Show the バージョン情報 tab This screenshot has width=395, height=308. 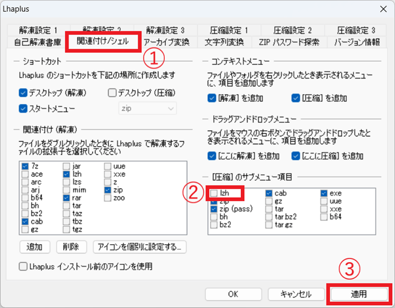pyautogui.click(x=357, y=42)
